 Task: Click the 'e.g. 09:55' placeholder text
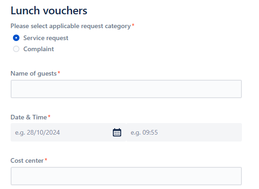coord(144,133)
